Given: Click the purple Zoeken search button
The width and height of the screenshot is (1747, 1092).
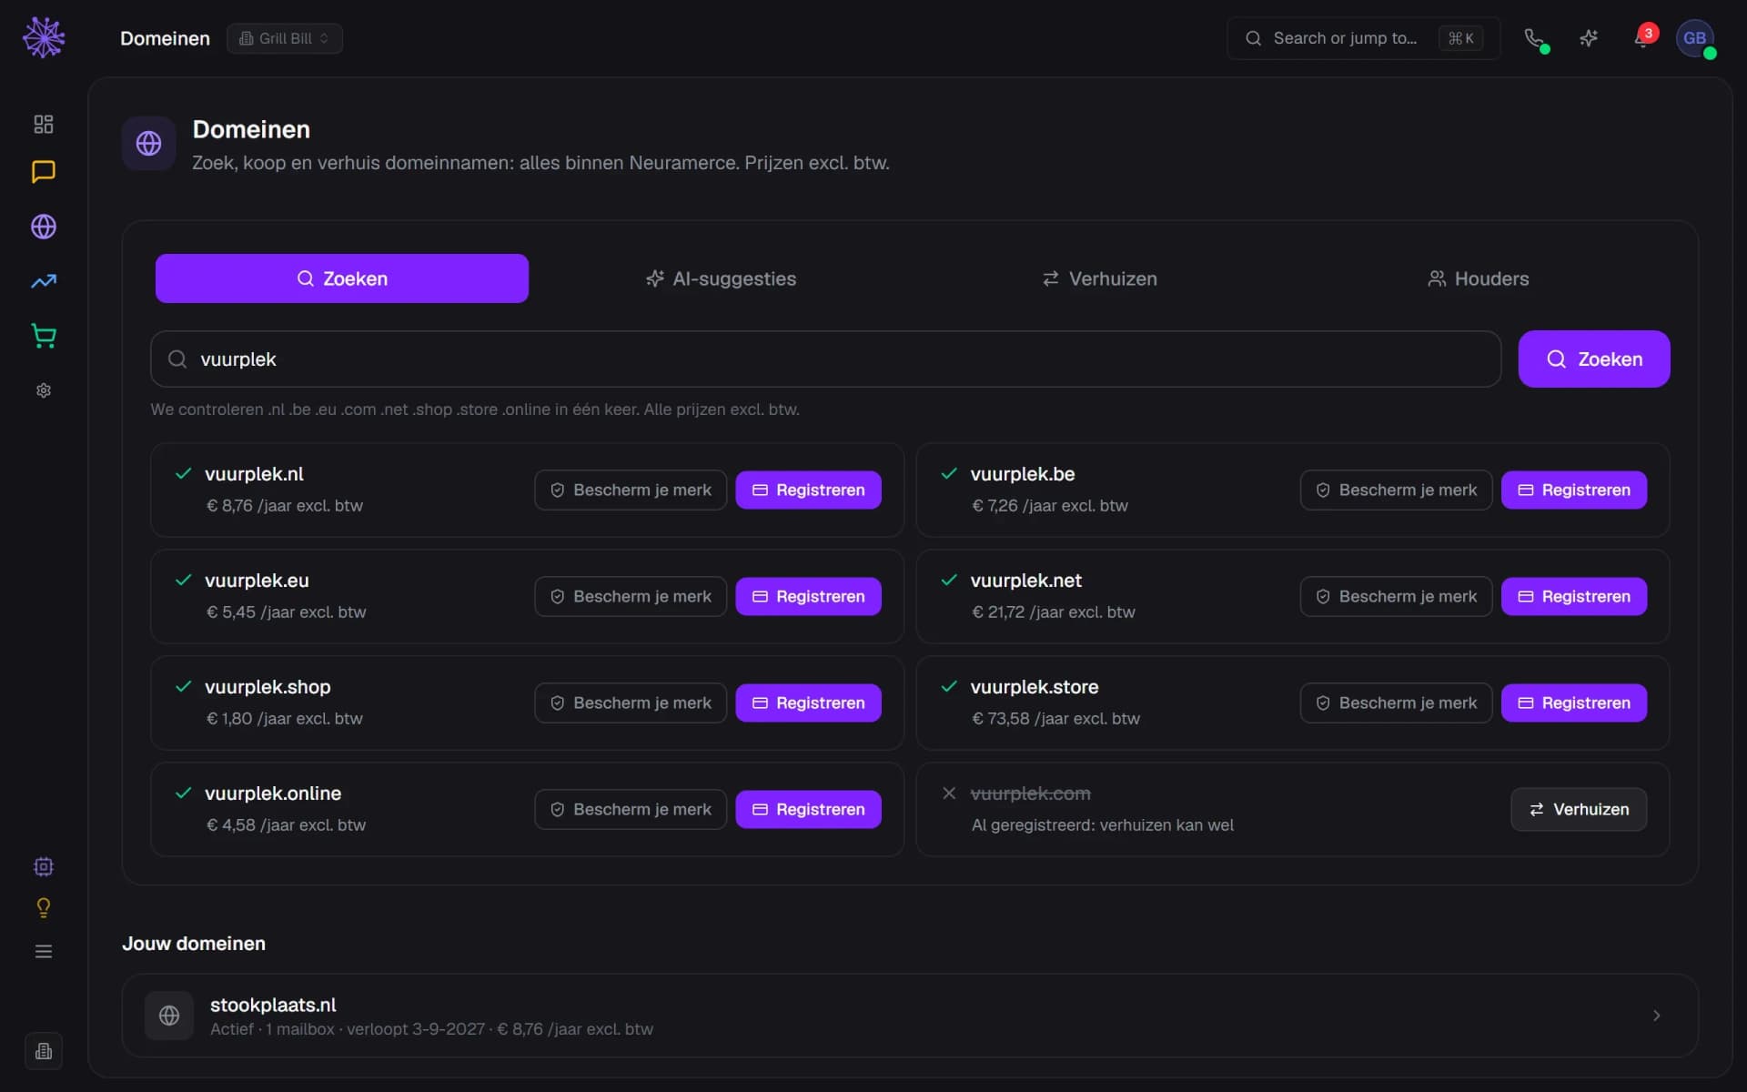Looking at the screenshot, I should [x=1594, y=359].
